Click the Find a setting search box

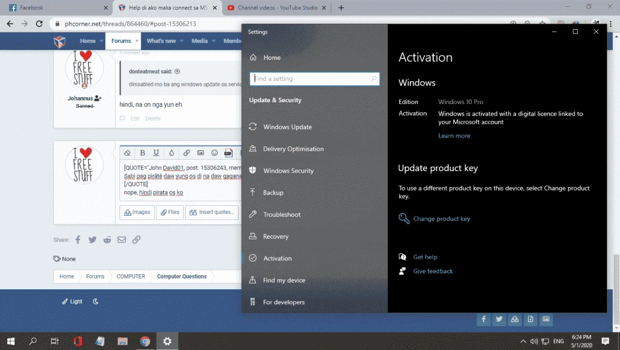coord(314,79)
